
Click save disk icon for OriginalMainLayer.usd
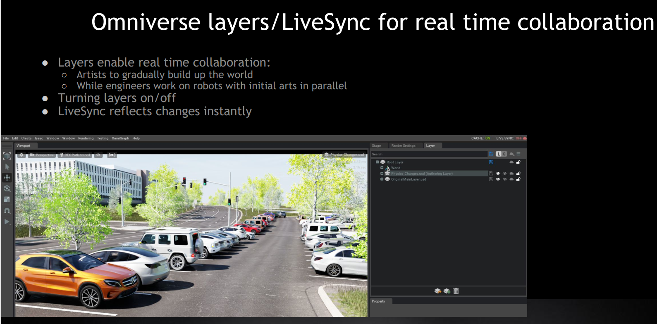click(x=491, y=179)
